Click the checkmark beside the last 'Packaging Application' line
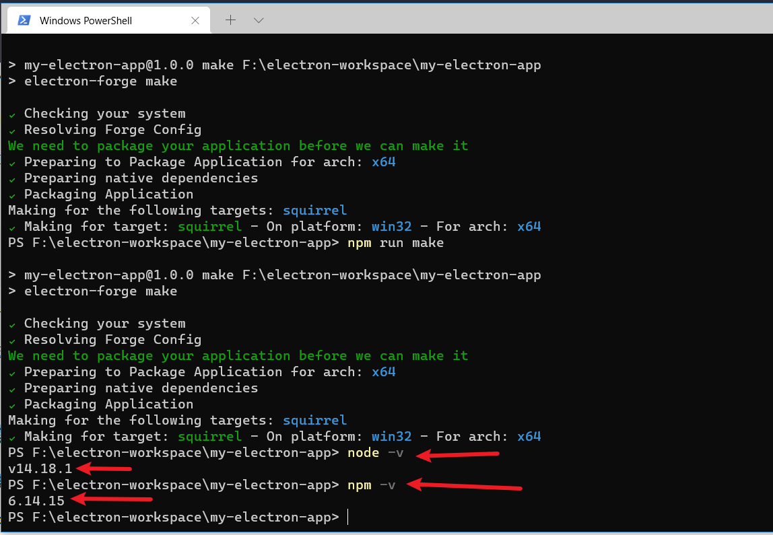 [12, 404]
